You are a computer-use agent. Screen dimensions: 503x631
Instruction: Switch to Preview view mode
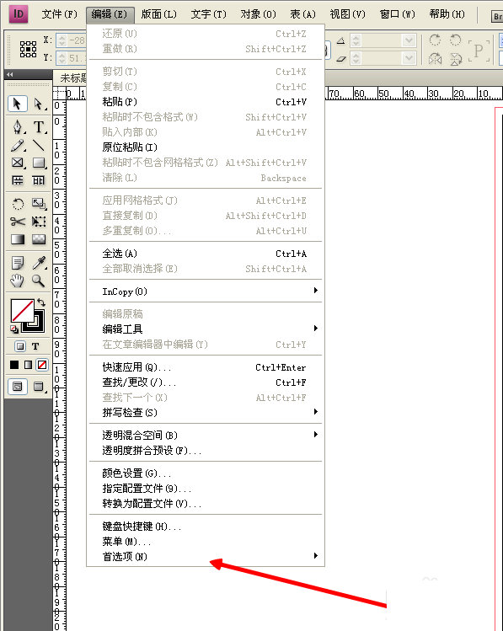(39, 387)
